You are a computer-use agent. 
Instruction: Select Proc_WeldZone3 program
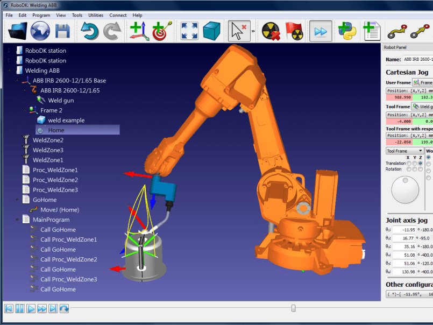[x=55, y=190]
